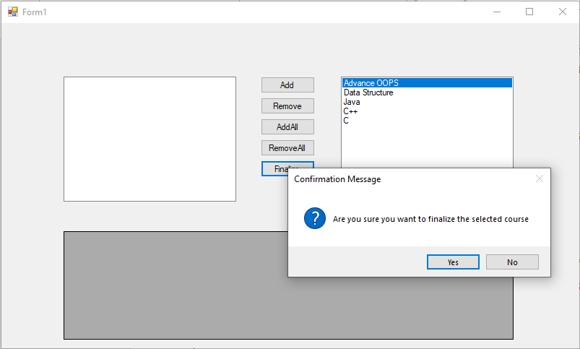Confirm finalizing by pressing Yes

pyautogui.click(x=453, y=262)
